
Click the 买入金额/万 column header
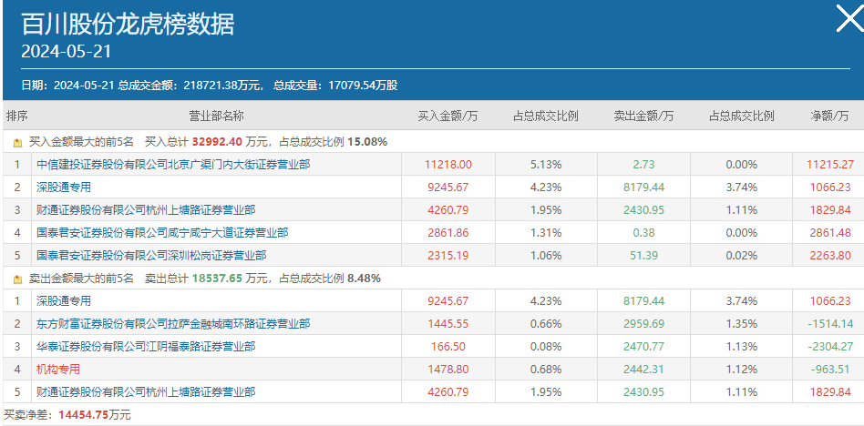pyautogui.click(x=448, y=117)
